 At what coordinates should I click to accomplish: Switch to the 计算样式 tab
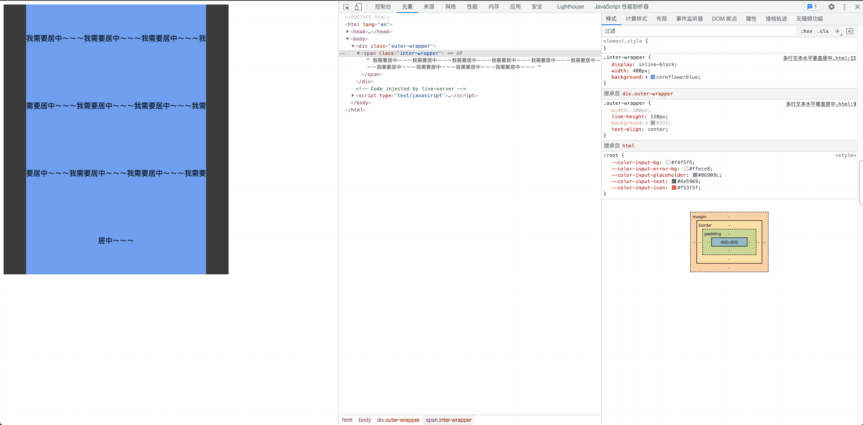(x=636, y=19)
